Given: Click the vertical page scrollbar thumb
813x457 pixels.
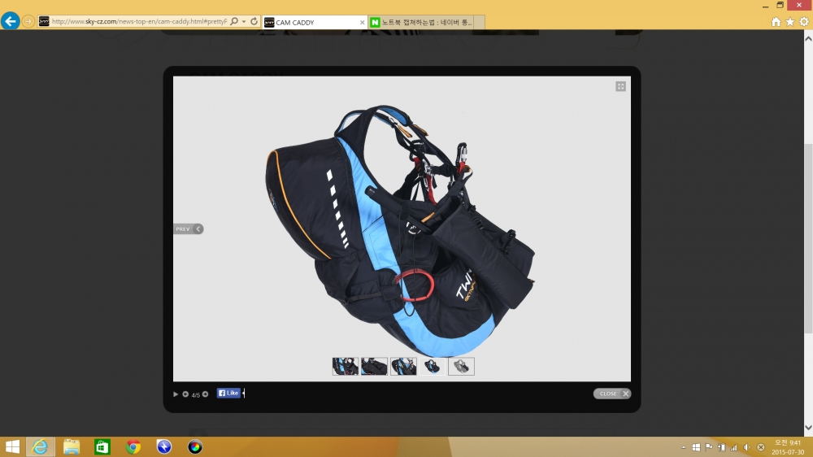Looking at the screenshot, I should tap(808, 238).
